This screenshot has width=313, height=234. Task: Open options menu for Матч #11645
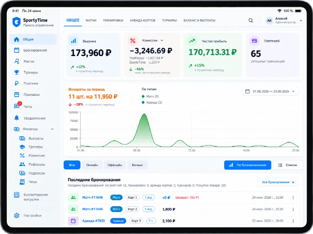pyautogui.click(x=293, y=209)
